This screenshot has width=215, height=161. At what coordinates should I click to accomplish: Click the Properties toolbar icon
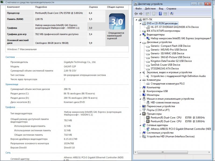(x=154, y=14)
